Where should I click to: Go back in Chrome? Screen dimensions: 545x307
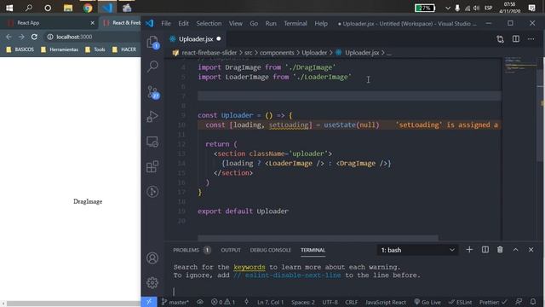coord(9,37)
